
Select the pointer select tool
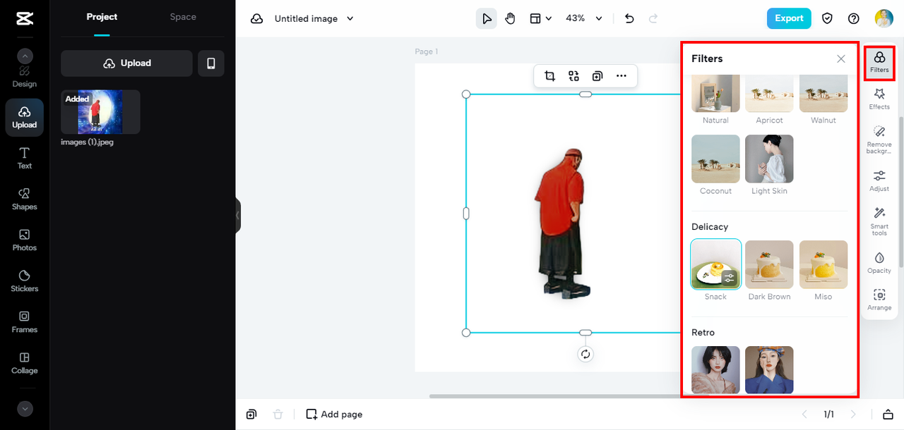(487, 19)
